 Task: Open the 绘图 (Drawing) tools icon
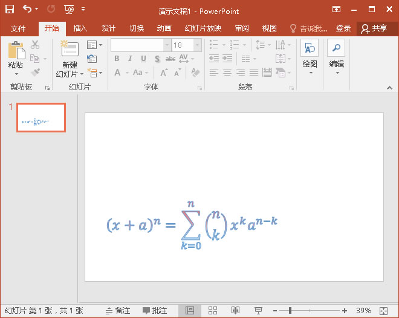tap(310, 49)
